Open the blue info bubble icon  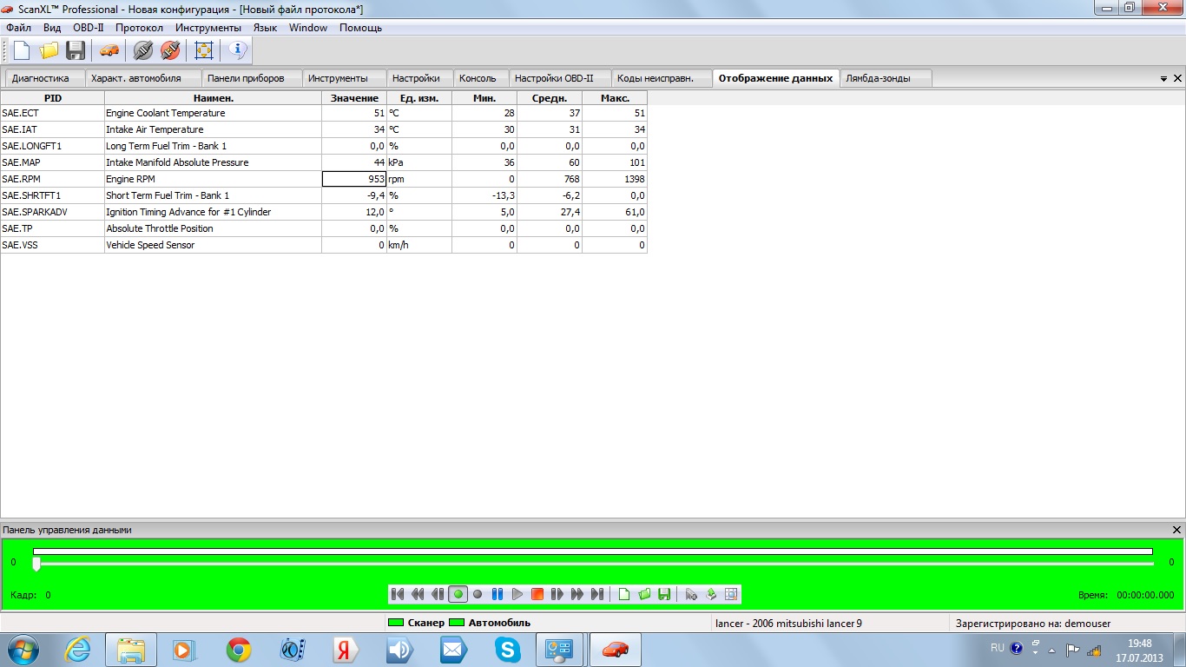(238, 50)
